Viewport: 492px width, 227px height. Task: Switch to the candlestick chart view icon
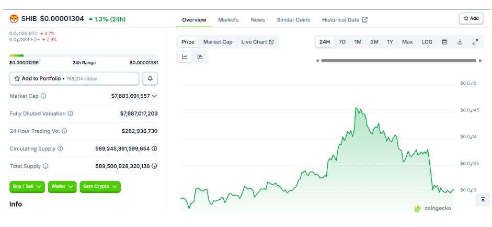coord(200,57)
